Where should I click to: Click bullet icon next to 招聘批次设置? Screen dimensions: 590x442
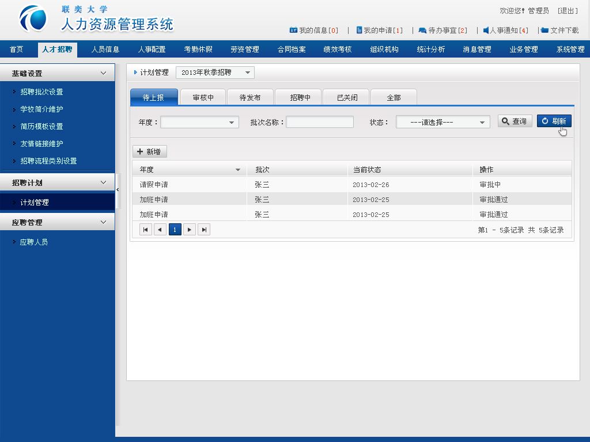click(14, 92)
